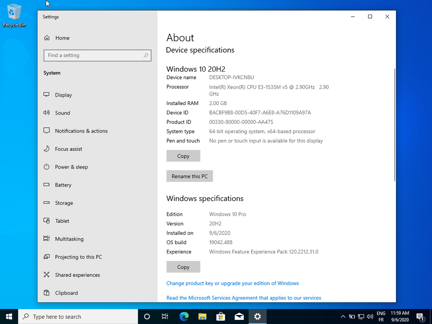Click the Display monitor icon

47,94
